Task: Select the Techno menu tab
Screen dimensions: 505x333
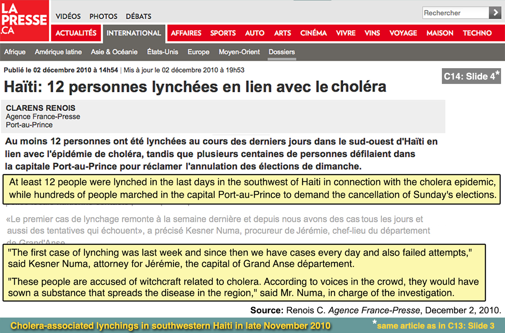Action: coord(477,33)
